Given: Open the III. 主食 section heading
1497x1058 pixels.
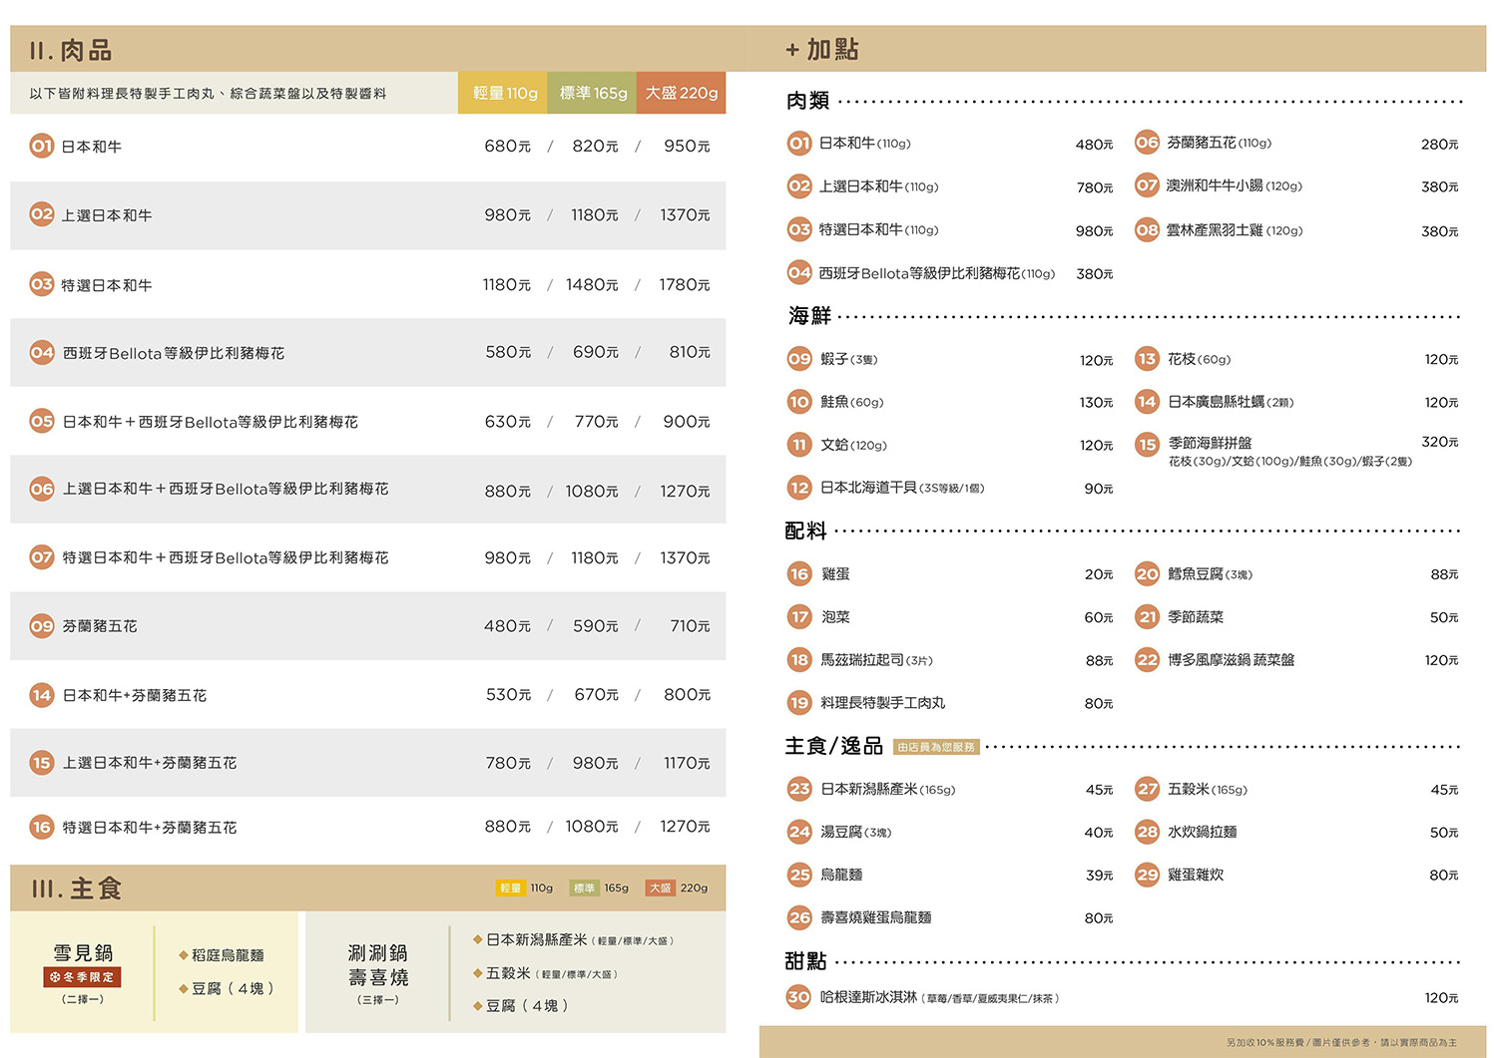Looking at the screenshot, I should pos(76,888).
